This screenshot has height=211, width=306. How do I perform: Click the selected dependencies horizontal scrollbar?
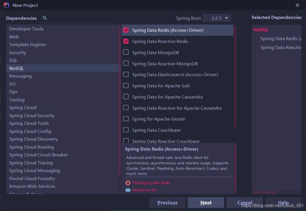click(x=265, y=192)
